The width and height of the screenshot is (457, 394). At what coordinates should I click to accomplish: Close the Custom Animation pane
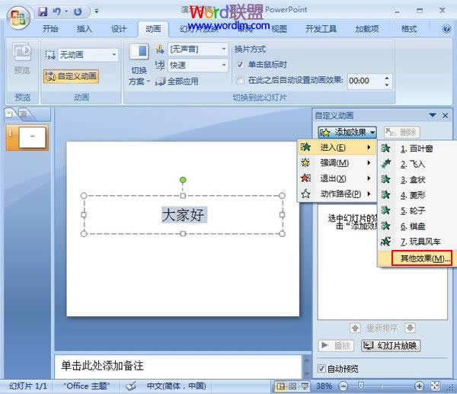(x=446, y=116)
